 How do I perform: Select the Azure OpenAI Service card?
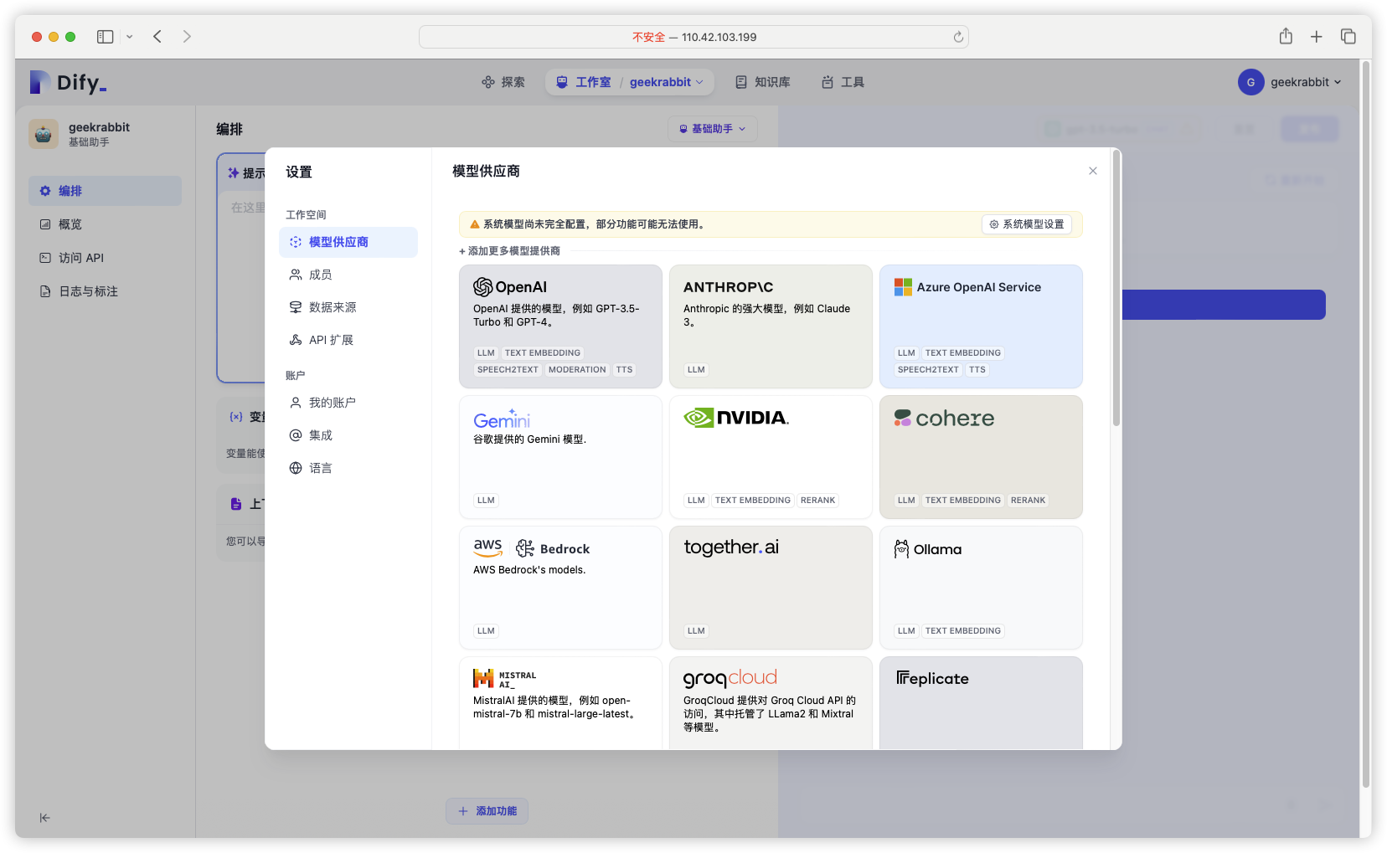(981, 326)
